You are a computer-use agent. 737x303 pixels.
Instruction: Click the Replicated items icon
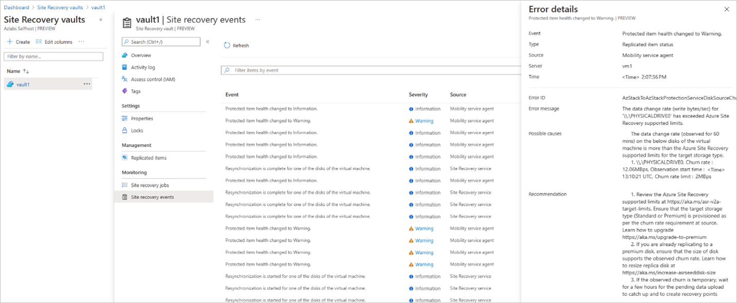[x=125, y=158]
